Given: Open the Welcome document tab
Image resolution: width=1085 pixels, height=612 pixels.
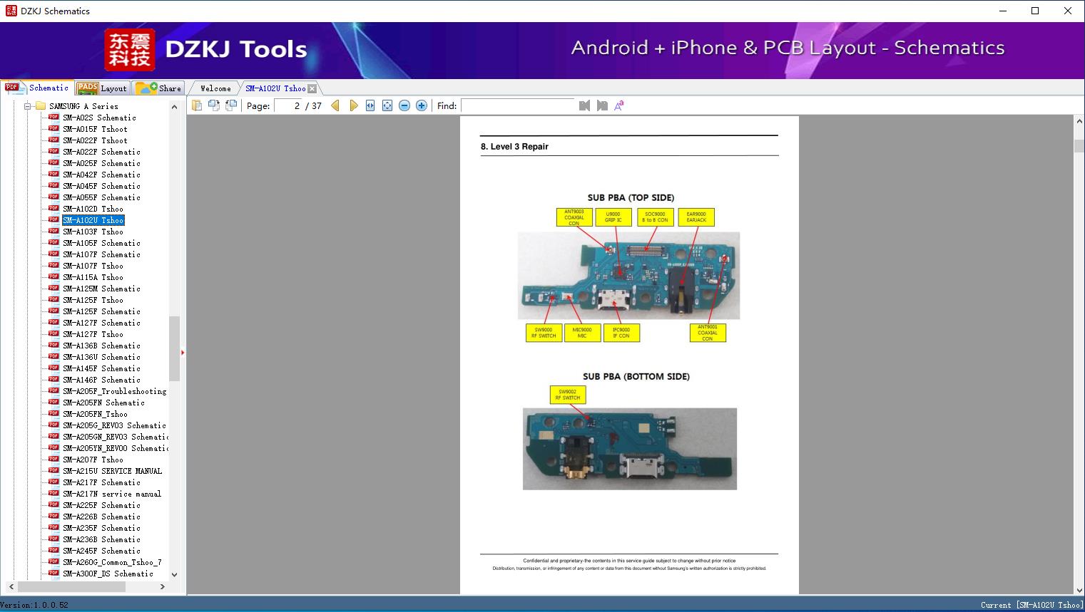Looking at the screenshot, I should click(x=215, y=88).
